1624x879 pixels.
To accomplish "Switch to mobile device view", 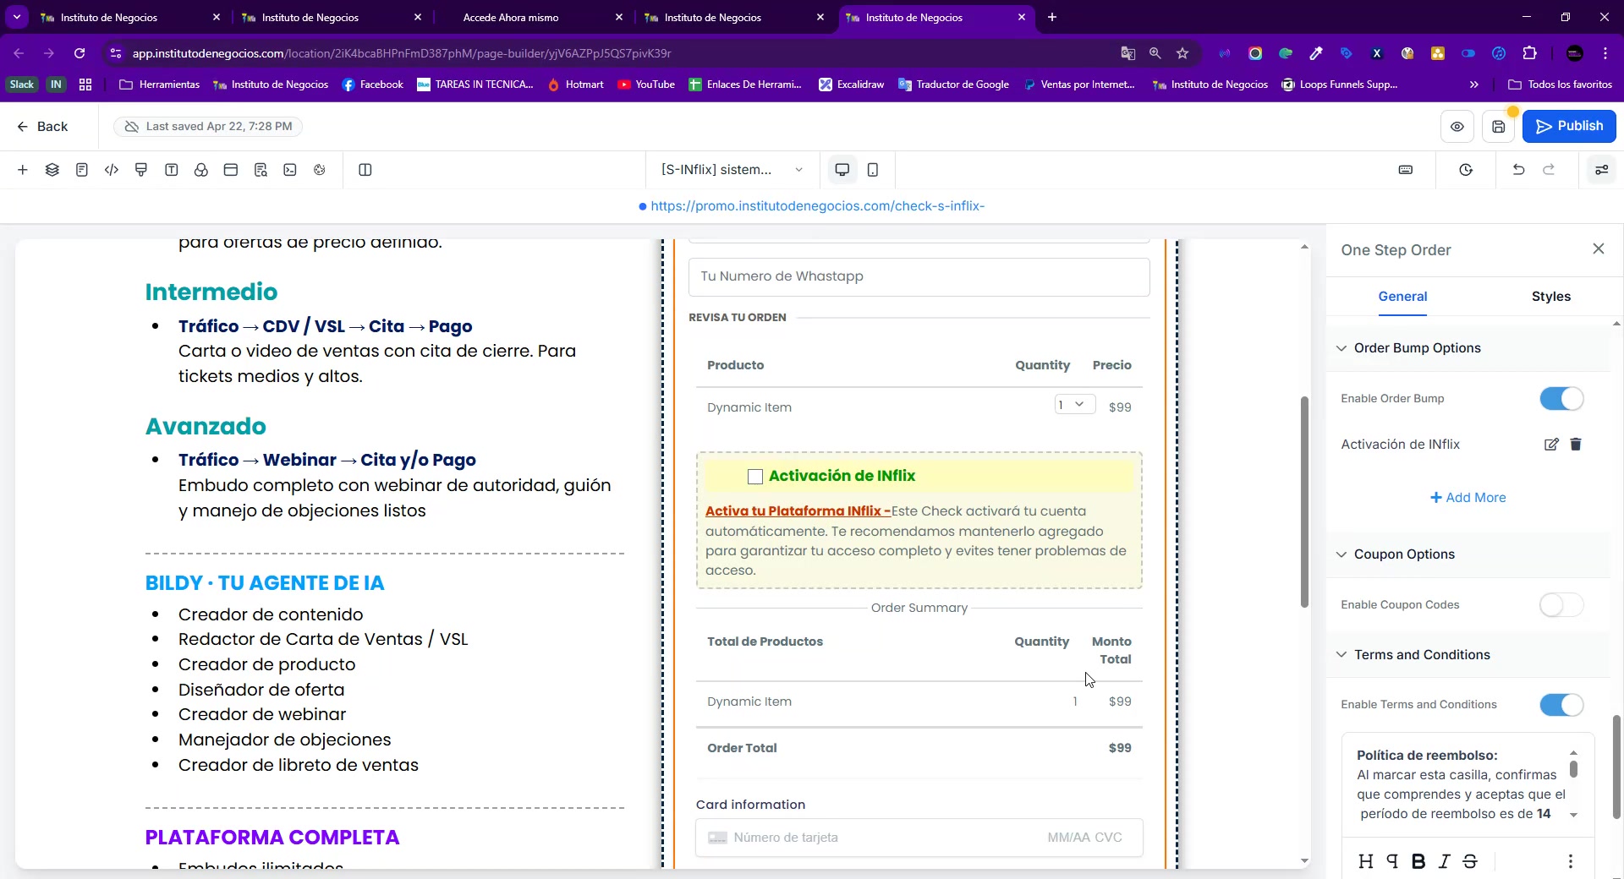I will tap(873, 170).
